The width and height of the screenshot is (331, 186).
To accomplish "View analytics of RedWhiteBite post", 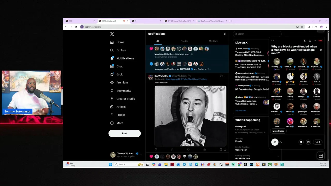I will coord(205,149).
